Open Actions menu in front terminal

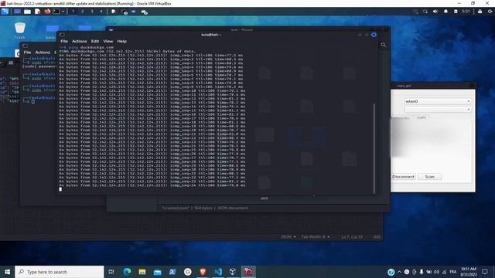79,41
